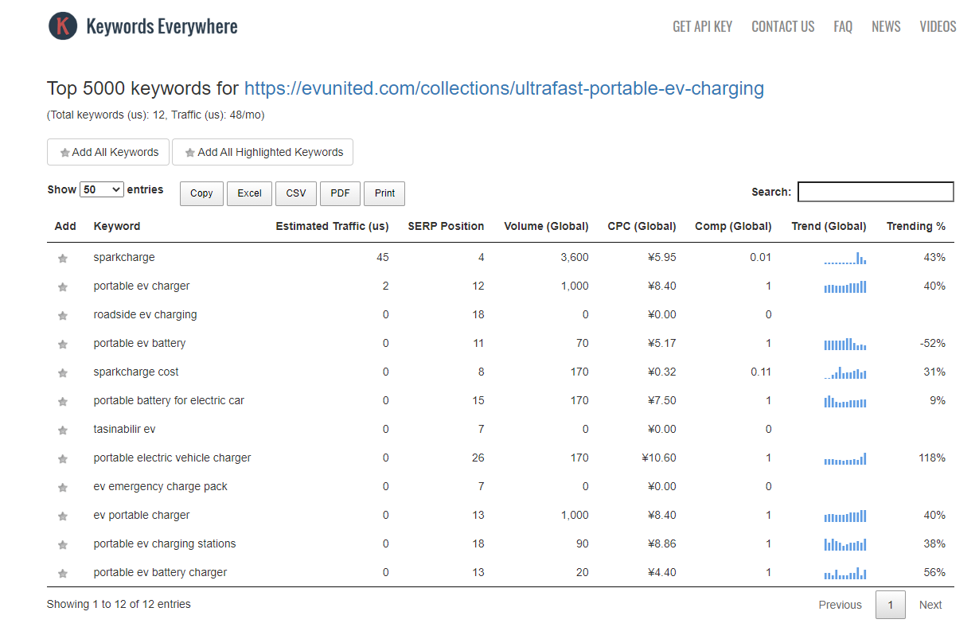Screen dimensions: 979x631
Task: Open the FAQ page
Action: (x=843, y=26)
